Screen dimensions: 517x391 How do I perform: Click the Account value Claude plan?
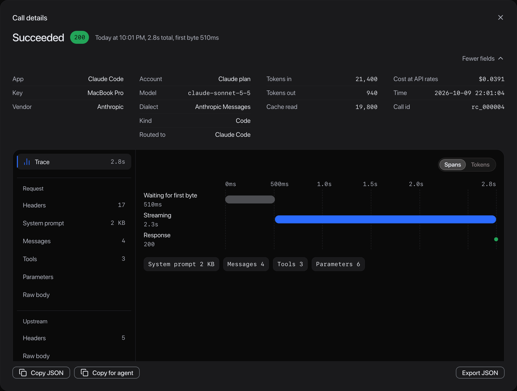[x=234, y=79]
